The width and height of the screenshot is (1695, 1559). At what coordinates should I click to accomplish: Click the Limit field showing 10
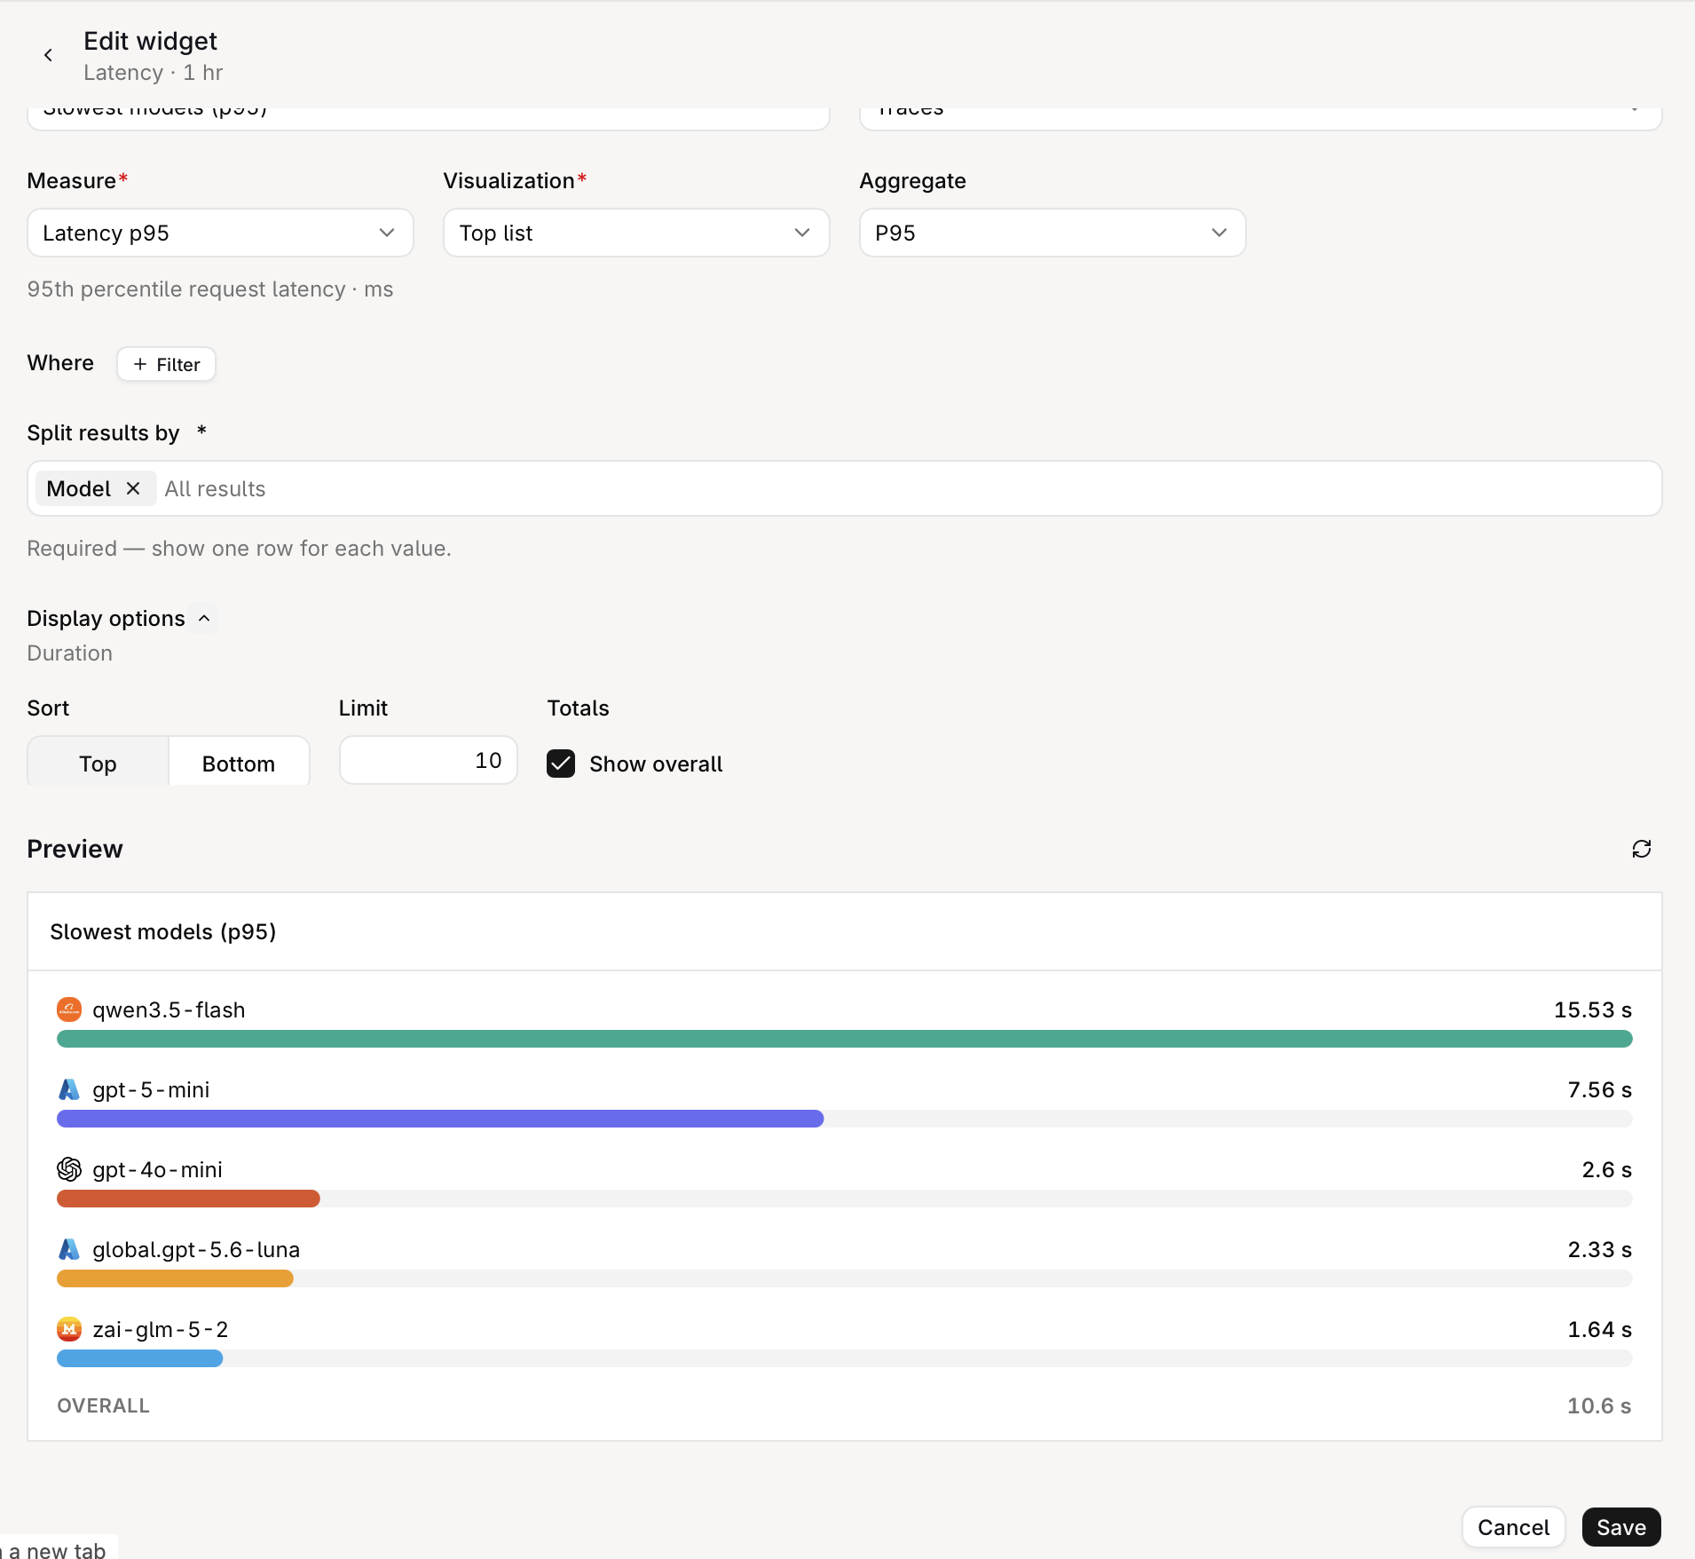[429, 760]
